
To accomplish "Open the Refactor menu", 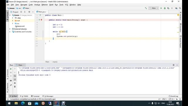I will [45, 5].
